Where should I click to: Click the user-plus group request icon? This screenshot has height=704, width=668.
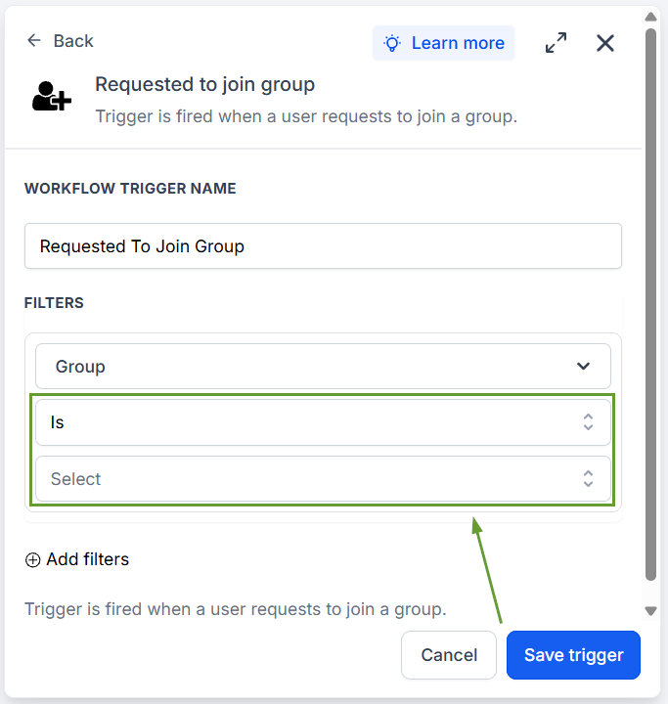pyautogui.click(x=52, y=96)
